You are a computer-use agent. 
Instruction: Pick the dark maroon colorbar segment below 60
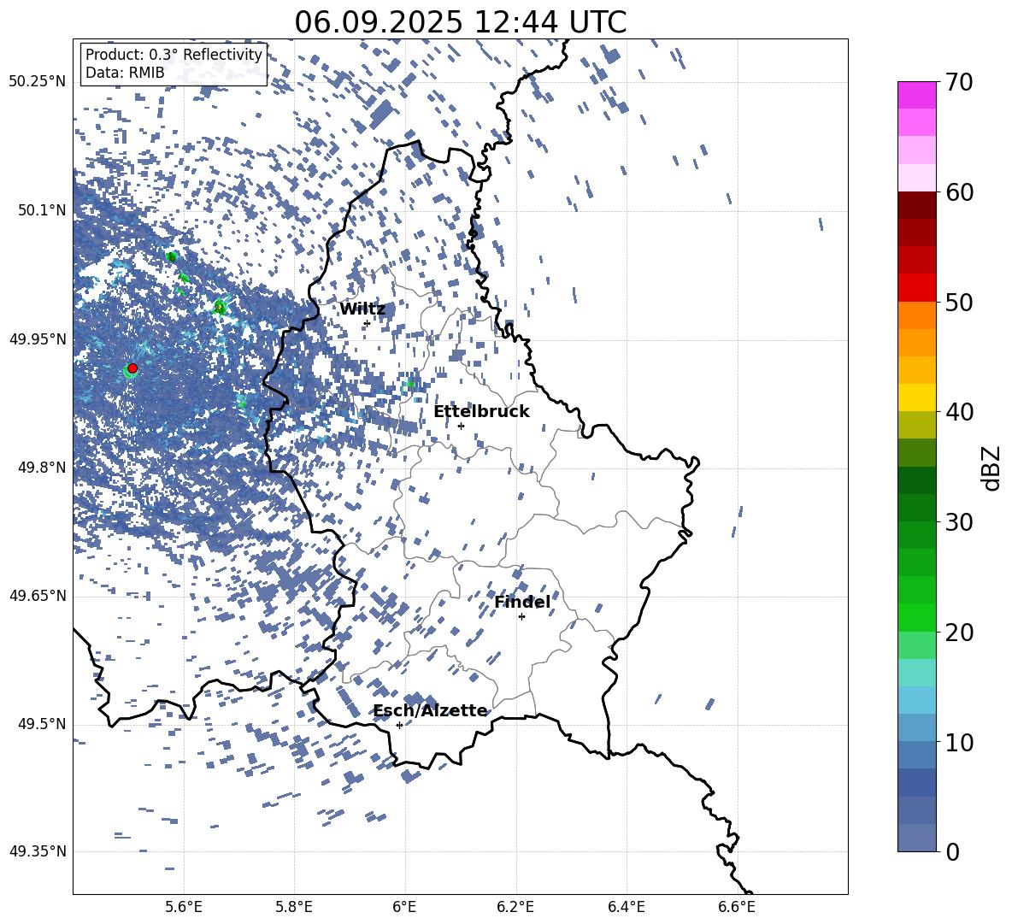tap(916, 206)
